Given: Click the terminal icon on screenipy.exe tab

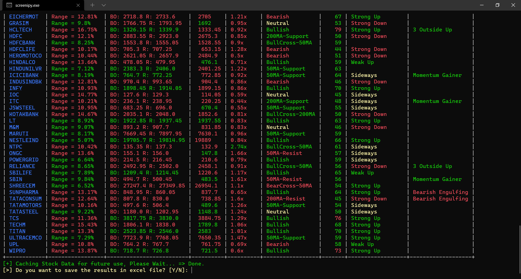Looking at the screenshot, I should point(9,5).
